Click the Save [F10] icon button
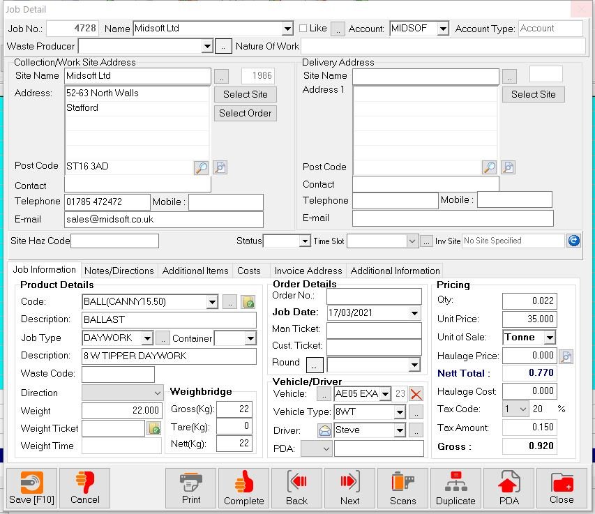Screen dimensions: 595x514 (32, 487)
